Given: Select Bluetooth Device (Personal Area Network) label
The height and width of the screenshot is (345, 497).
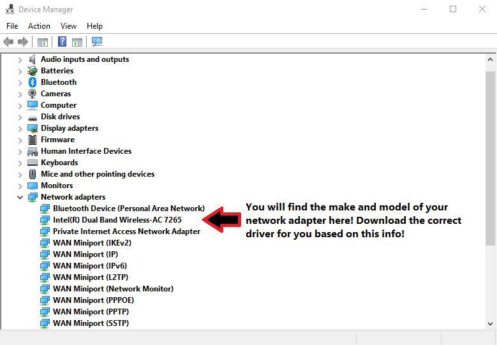Looking at the screenshot, I should coord(129,209).
